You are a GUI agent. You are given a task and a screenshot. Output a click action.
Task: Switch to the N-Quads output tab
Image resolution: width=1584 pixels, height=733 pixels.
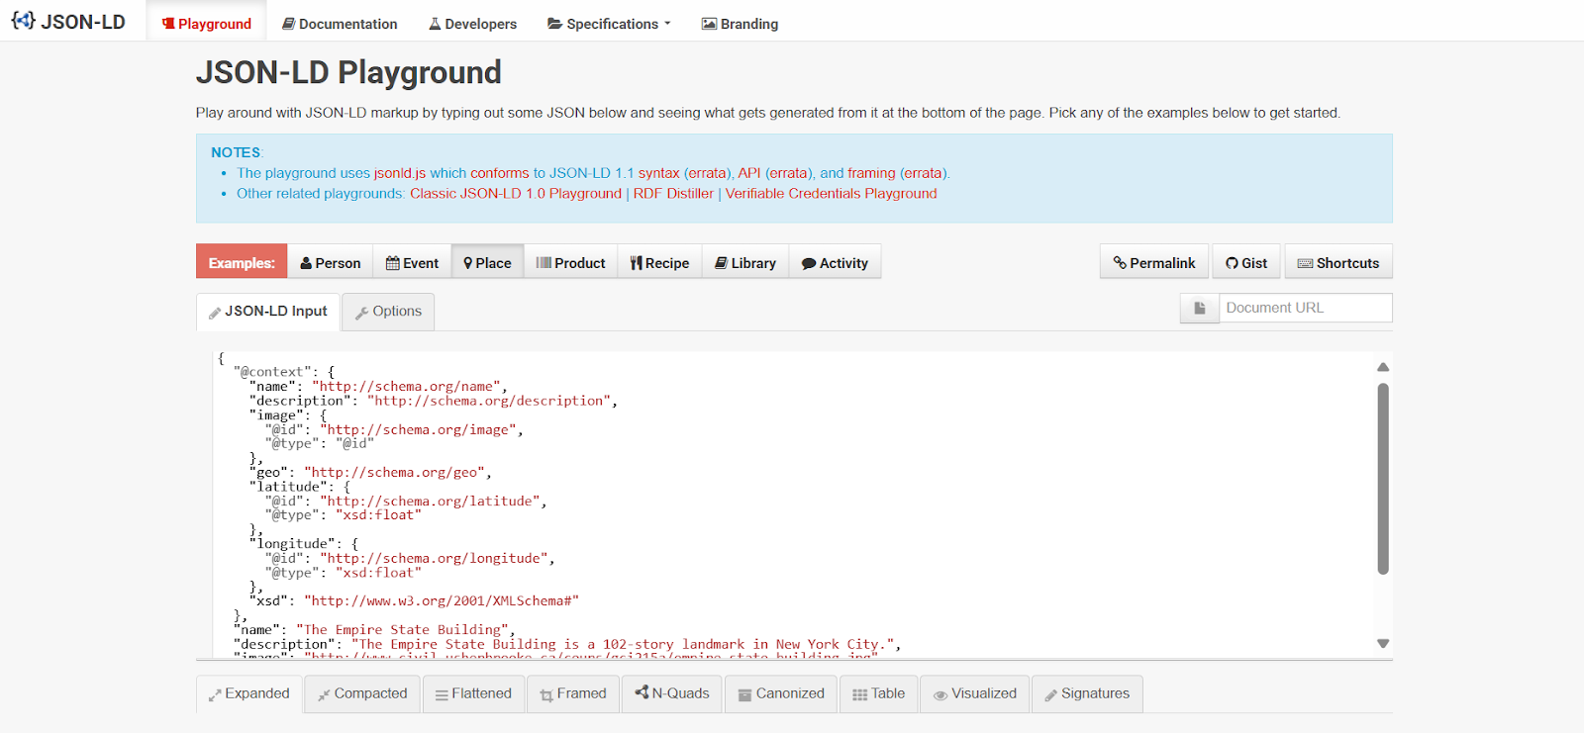click(672, 693)
